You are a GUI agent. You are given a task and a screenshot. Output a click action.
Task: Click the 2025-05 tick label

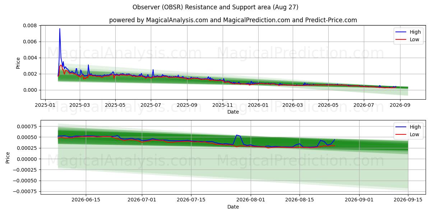click(x=115, y=105)
